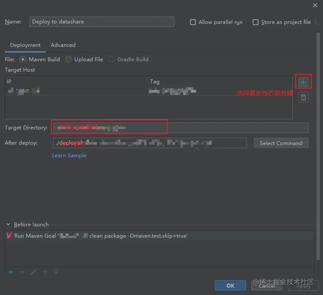Image resolution: width=323 pixels, height=295 pixels.
Task: Confirm with the OK button
Action: (x=230, y=285)
